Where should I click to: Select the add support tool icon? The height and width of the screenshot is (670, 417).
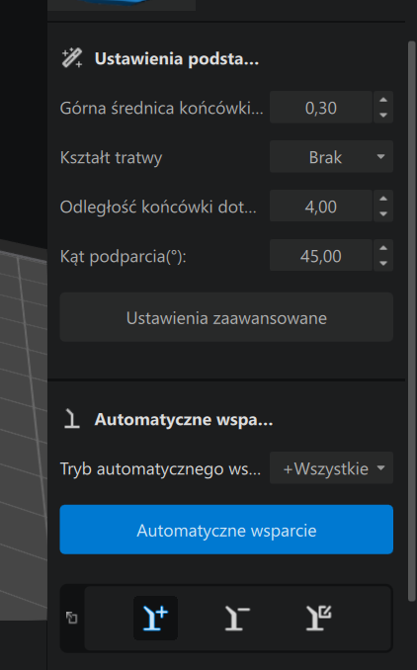(155, 618)
